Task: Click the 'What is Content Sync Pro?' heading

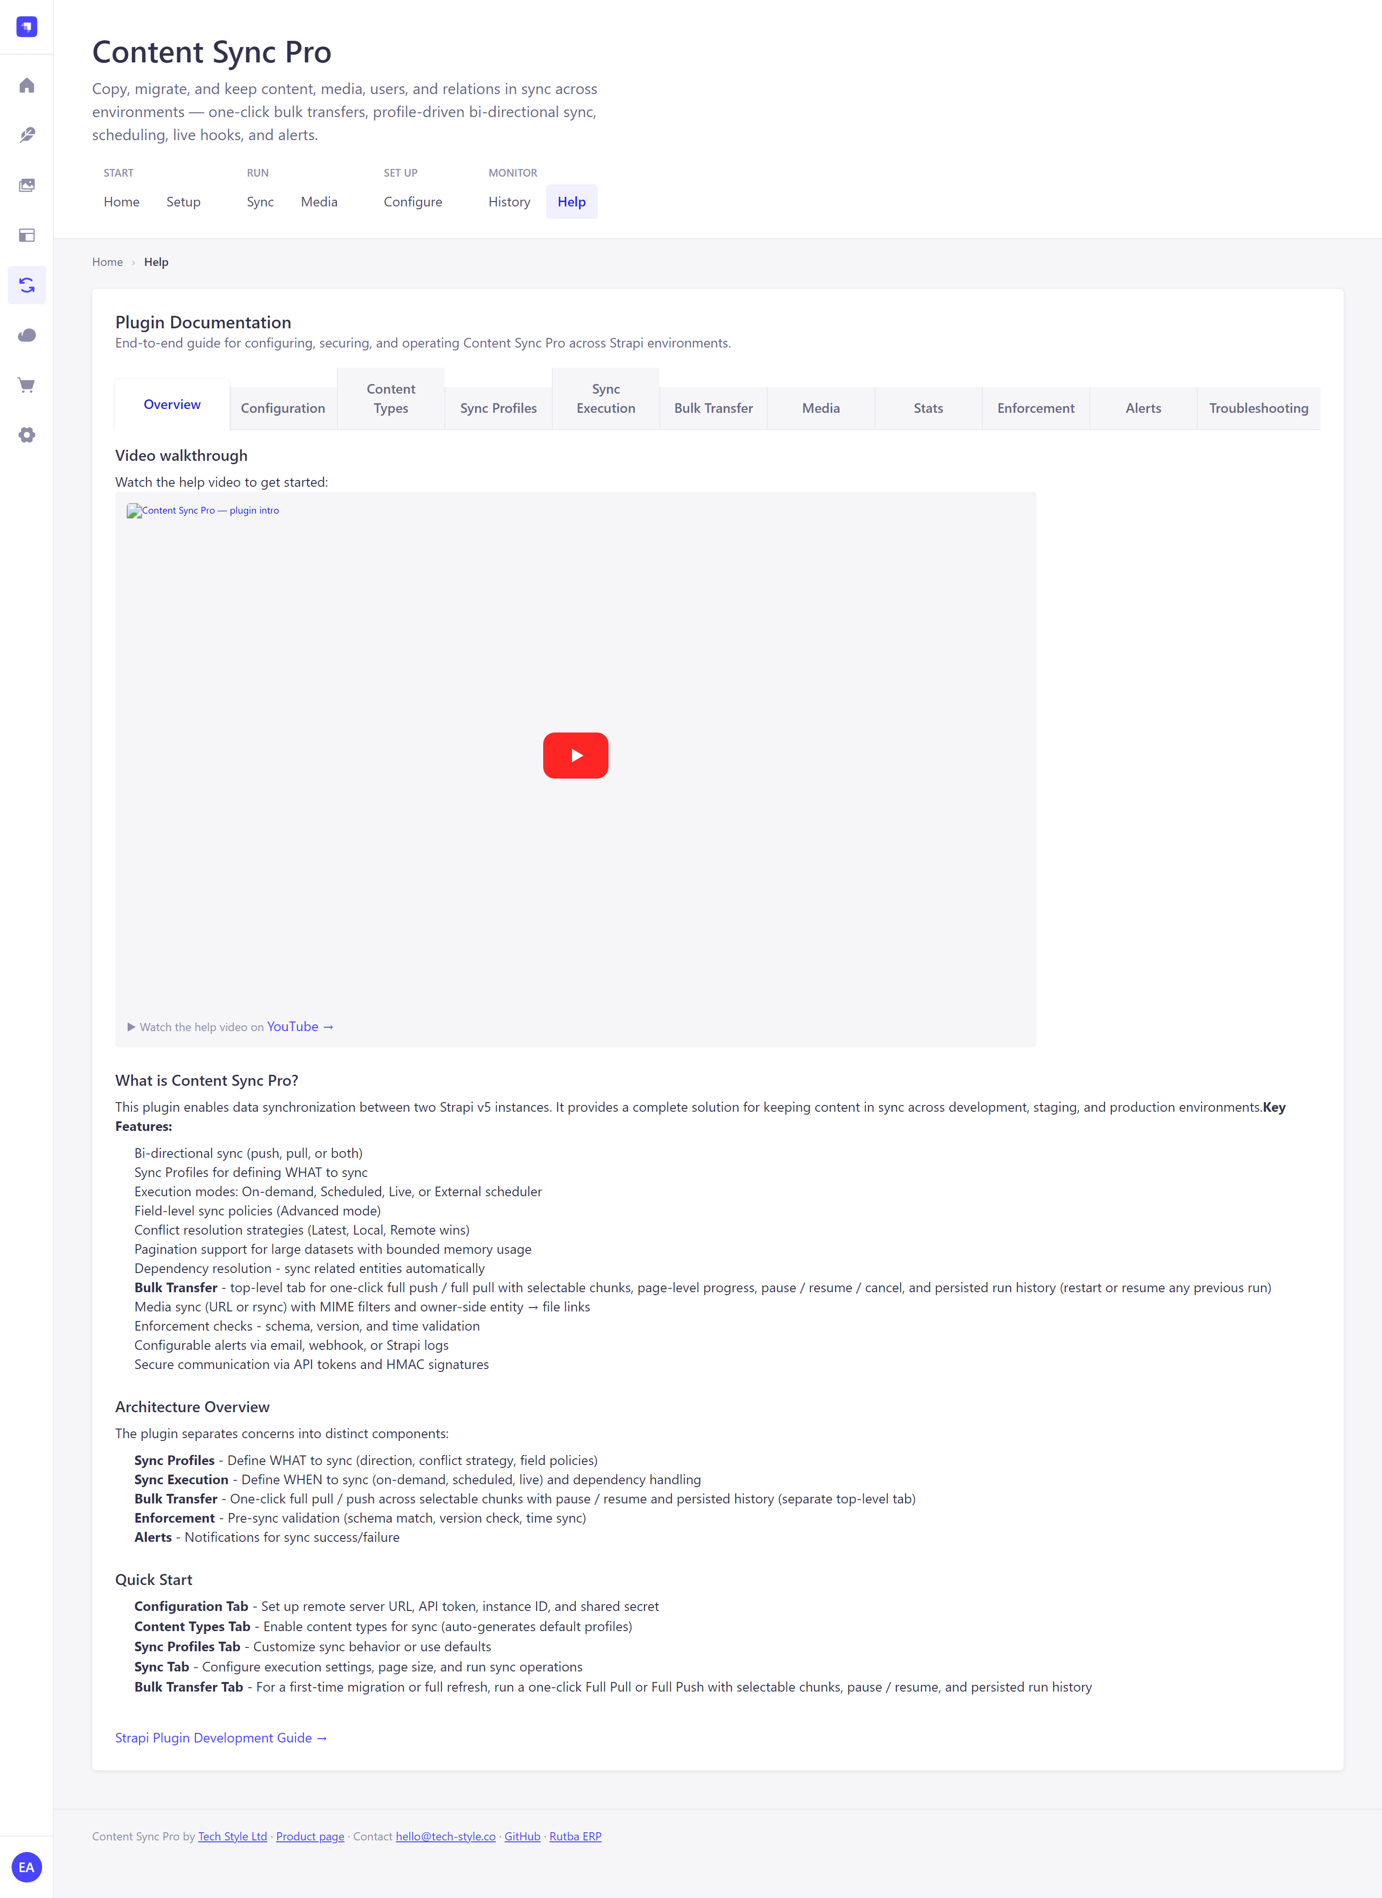Action: [x=207, y=1081]
